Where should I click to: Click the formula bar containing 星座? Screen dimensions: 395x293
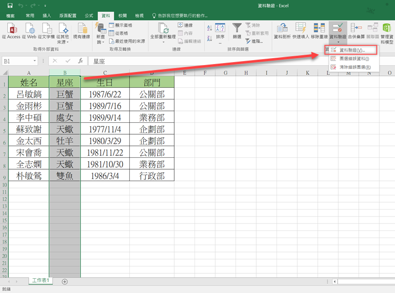coord(237,61)
